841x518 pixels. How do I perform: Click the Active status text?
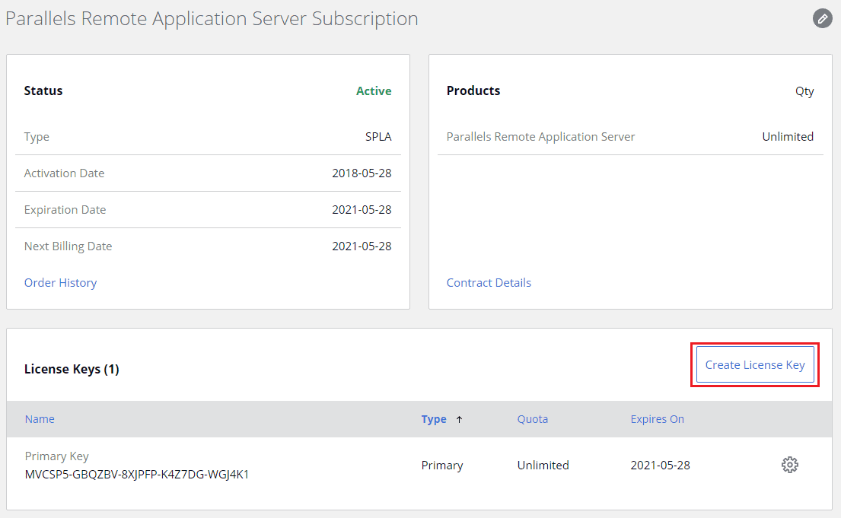tap(374, 91)
